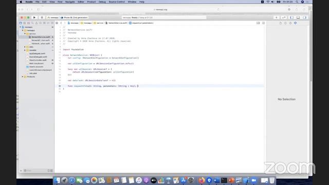This screenshot has height=185, width=329.
Task: Open the Editor menu
Action: coord(81,2)
